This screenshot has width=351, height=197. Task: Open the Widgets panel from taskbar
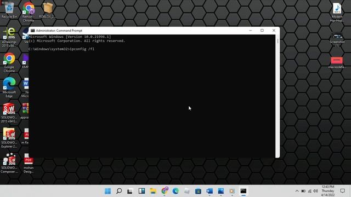pos(141,191)
